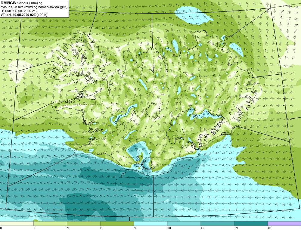Click the pale 0–2 m/s legend swatch
Screen dimensions: 301x230
[17, 223]
